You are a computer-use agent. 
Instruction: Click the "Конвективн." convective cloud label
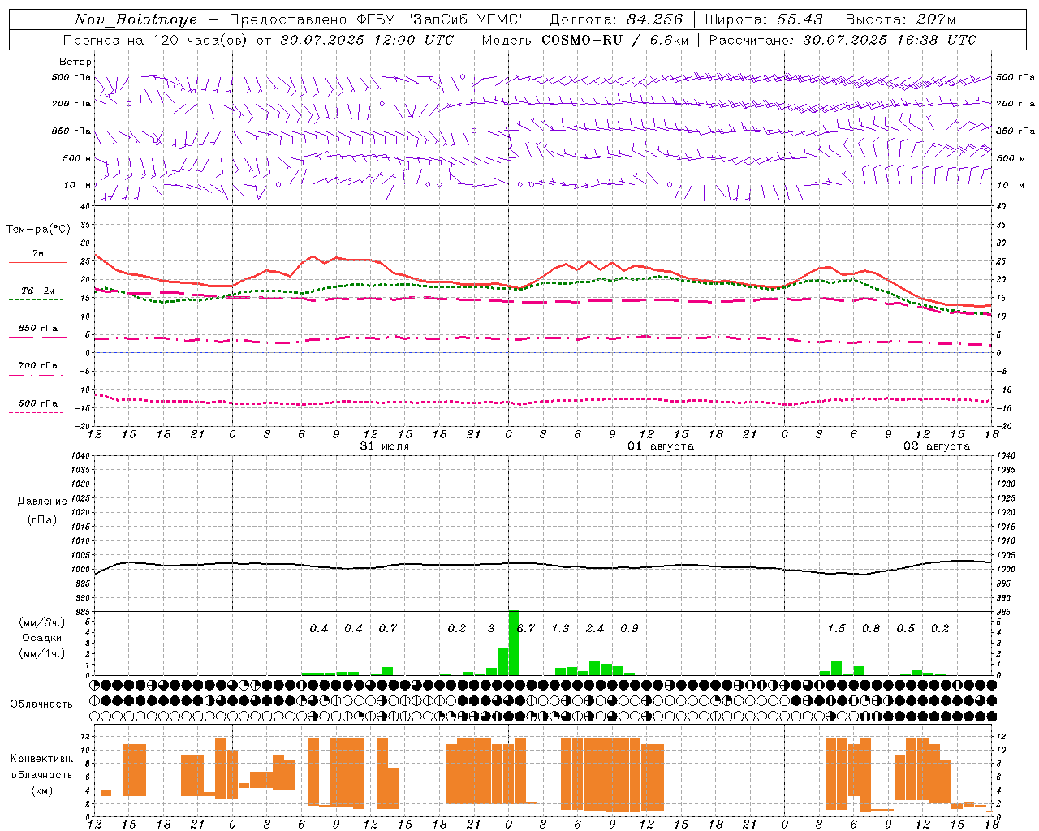[42, 759]
